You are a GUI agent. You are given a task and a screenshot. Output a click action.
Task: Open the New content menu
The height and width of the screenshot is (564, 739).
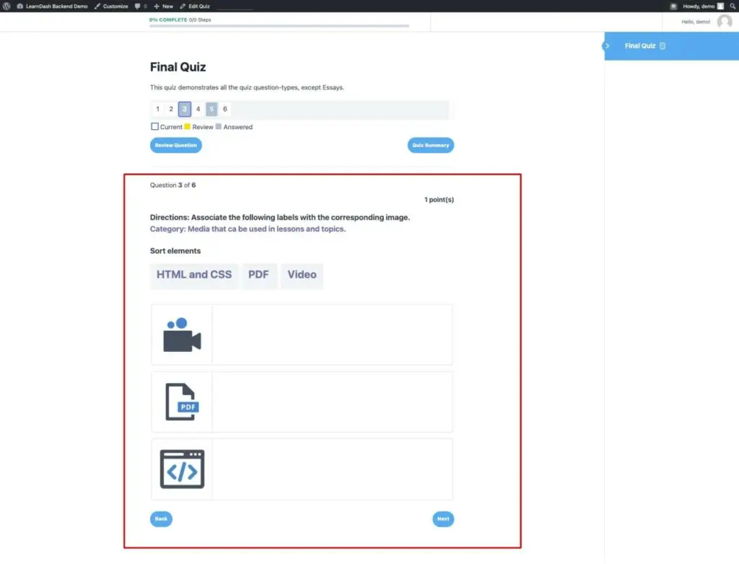[164, 6]
